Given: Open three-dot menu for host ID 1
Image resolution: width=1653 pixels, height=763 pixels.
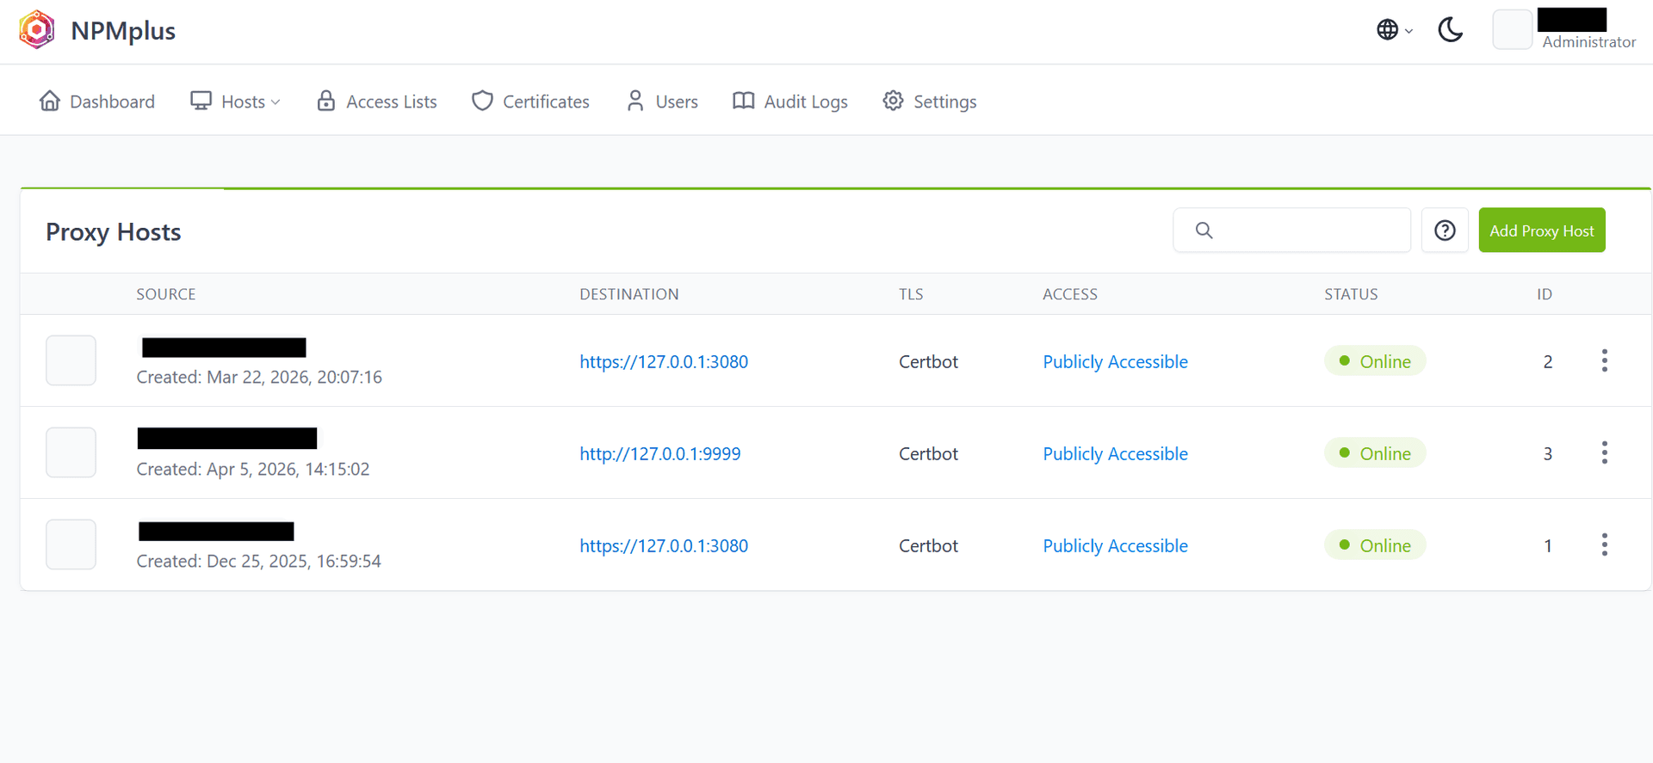Looking at the screenshot, I should click(1605, 545).
